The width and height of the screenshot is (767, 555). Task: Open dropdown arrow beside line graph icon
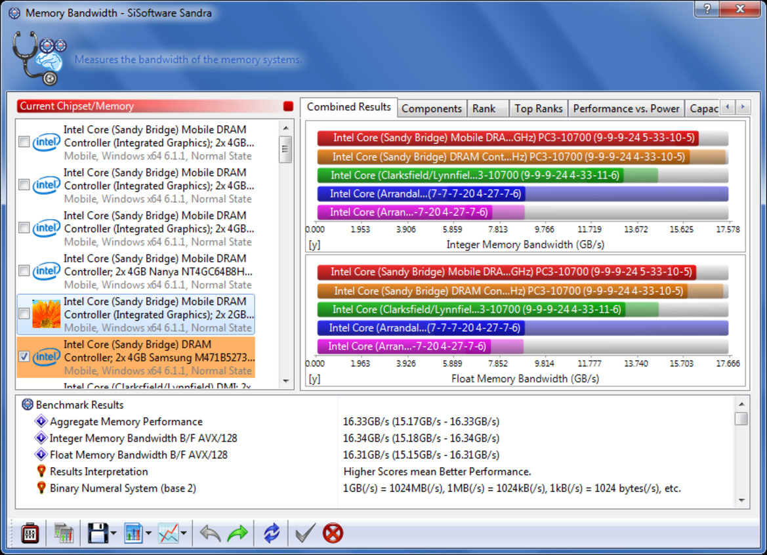tap(184, 533)
